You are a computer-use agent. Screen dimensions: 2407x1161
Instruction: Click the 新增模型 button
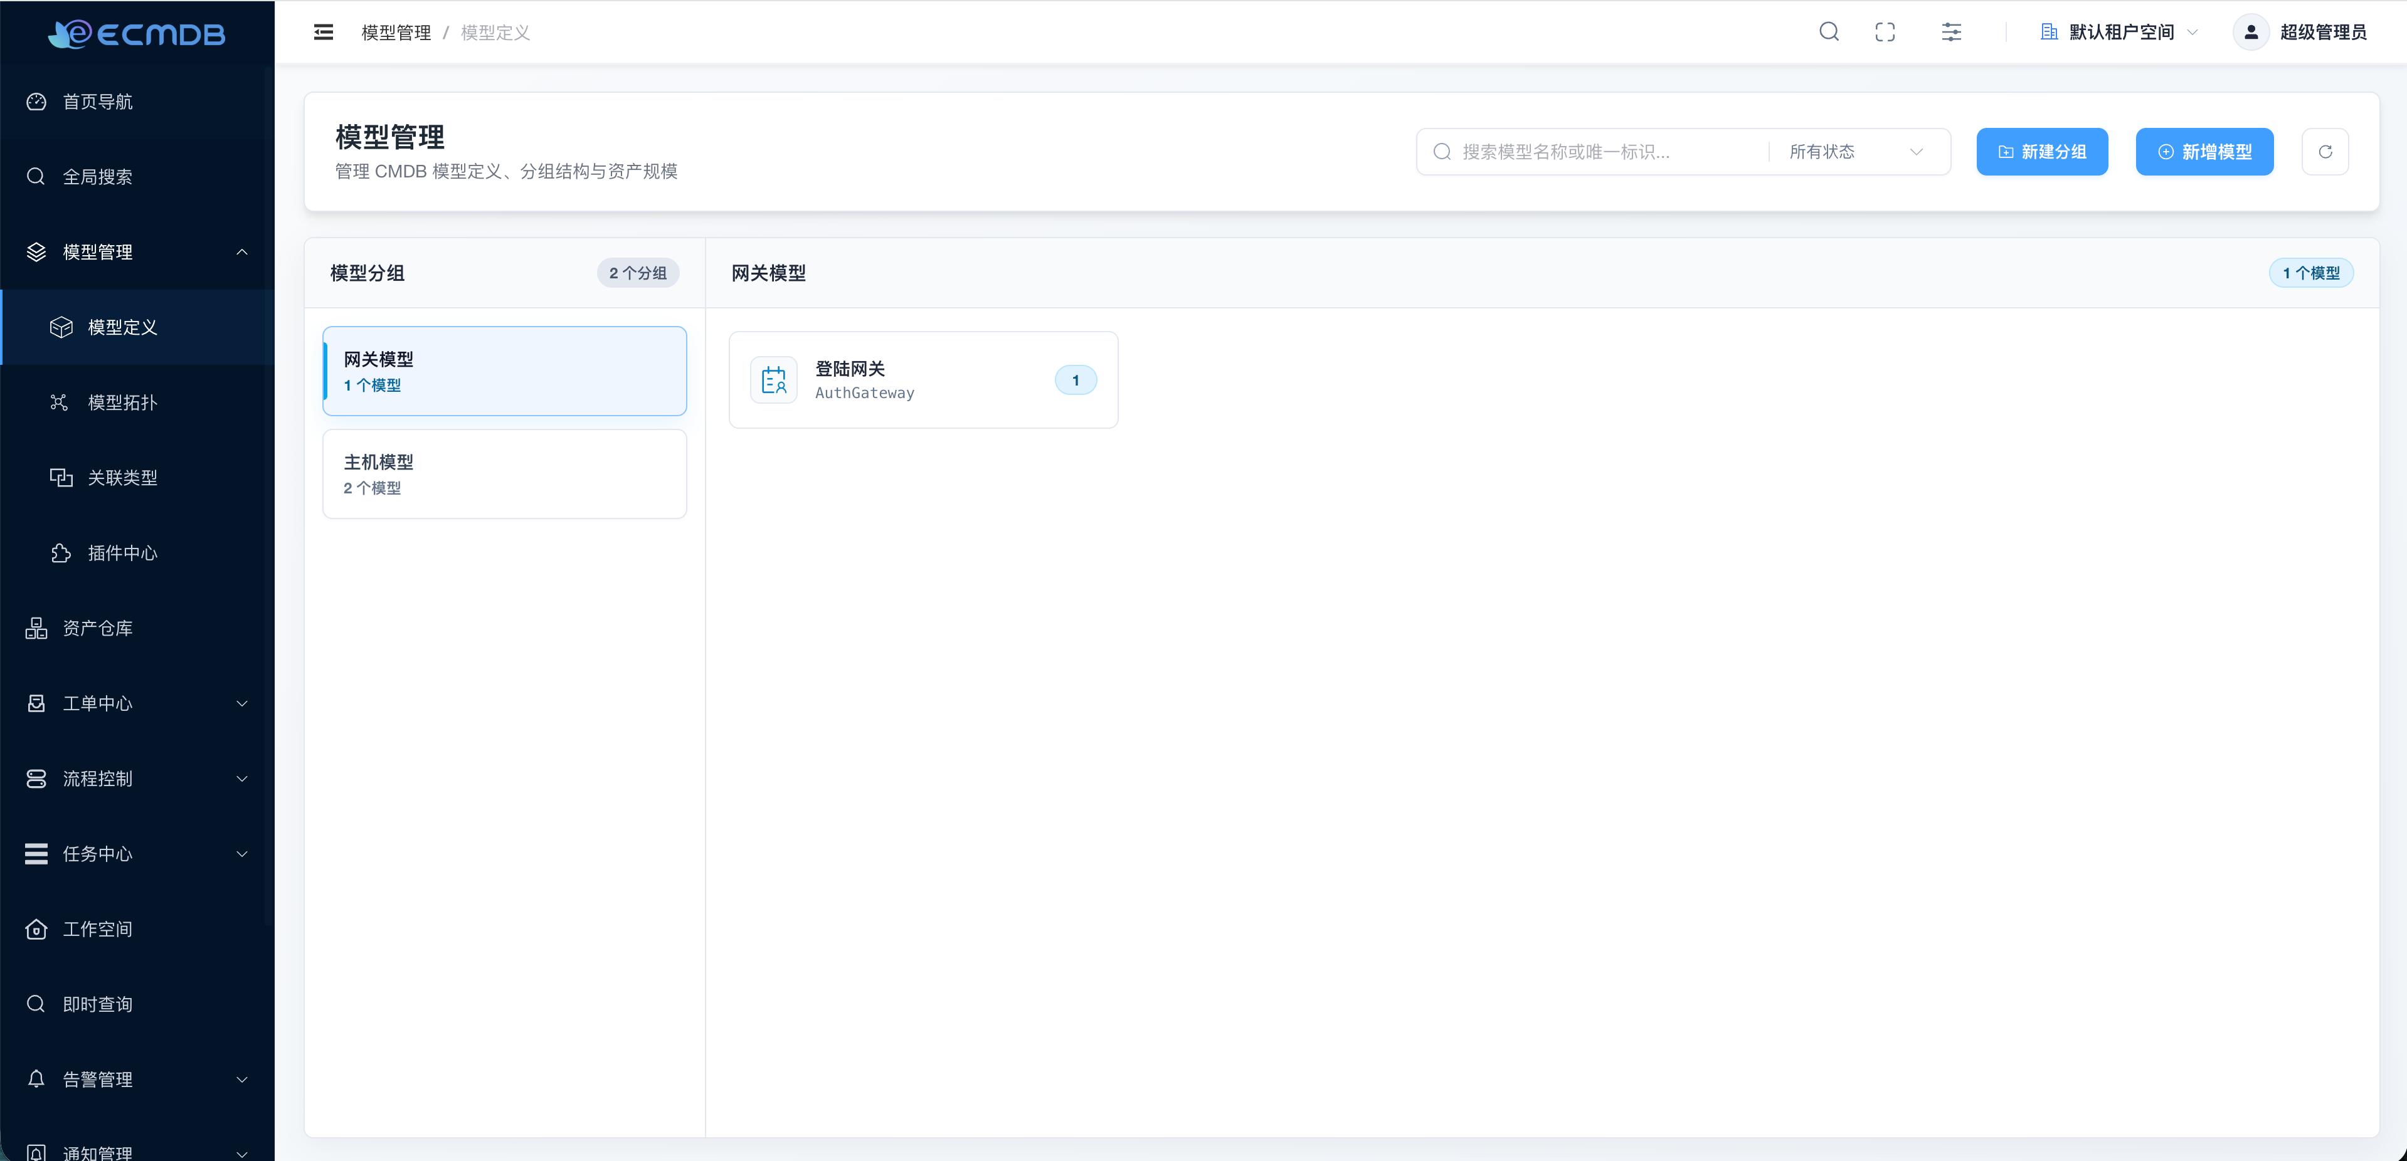pyautogui.click(x=2204, y=151)
